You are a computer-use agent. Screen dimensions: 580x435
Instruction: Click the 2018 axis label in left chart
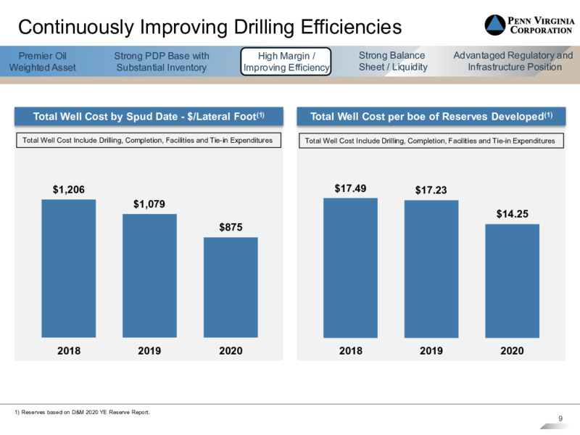click(69, 351)
